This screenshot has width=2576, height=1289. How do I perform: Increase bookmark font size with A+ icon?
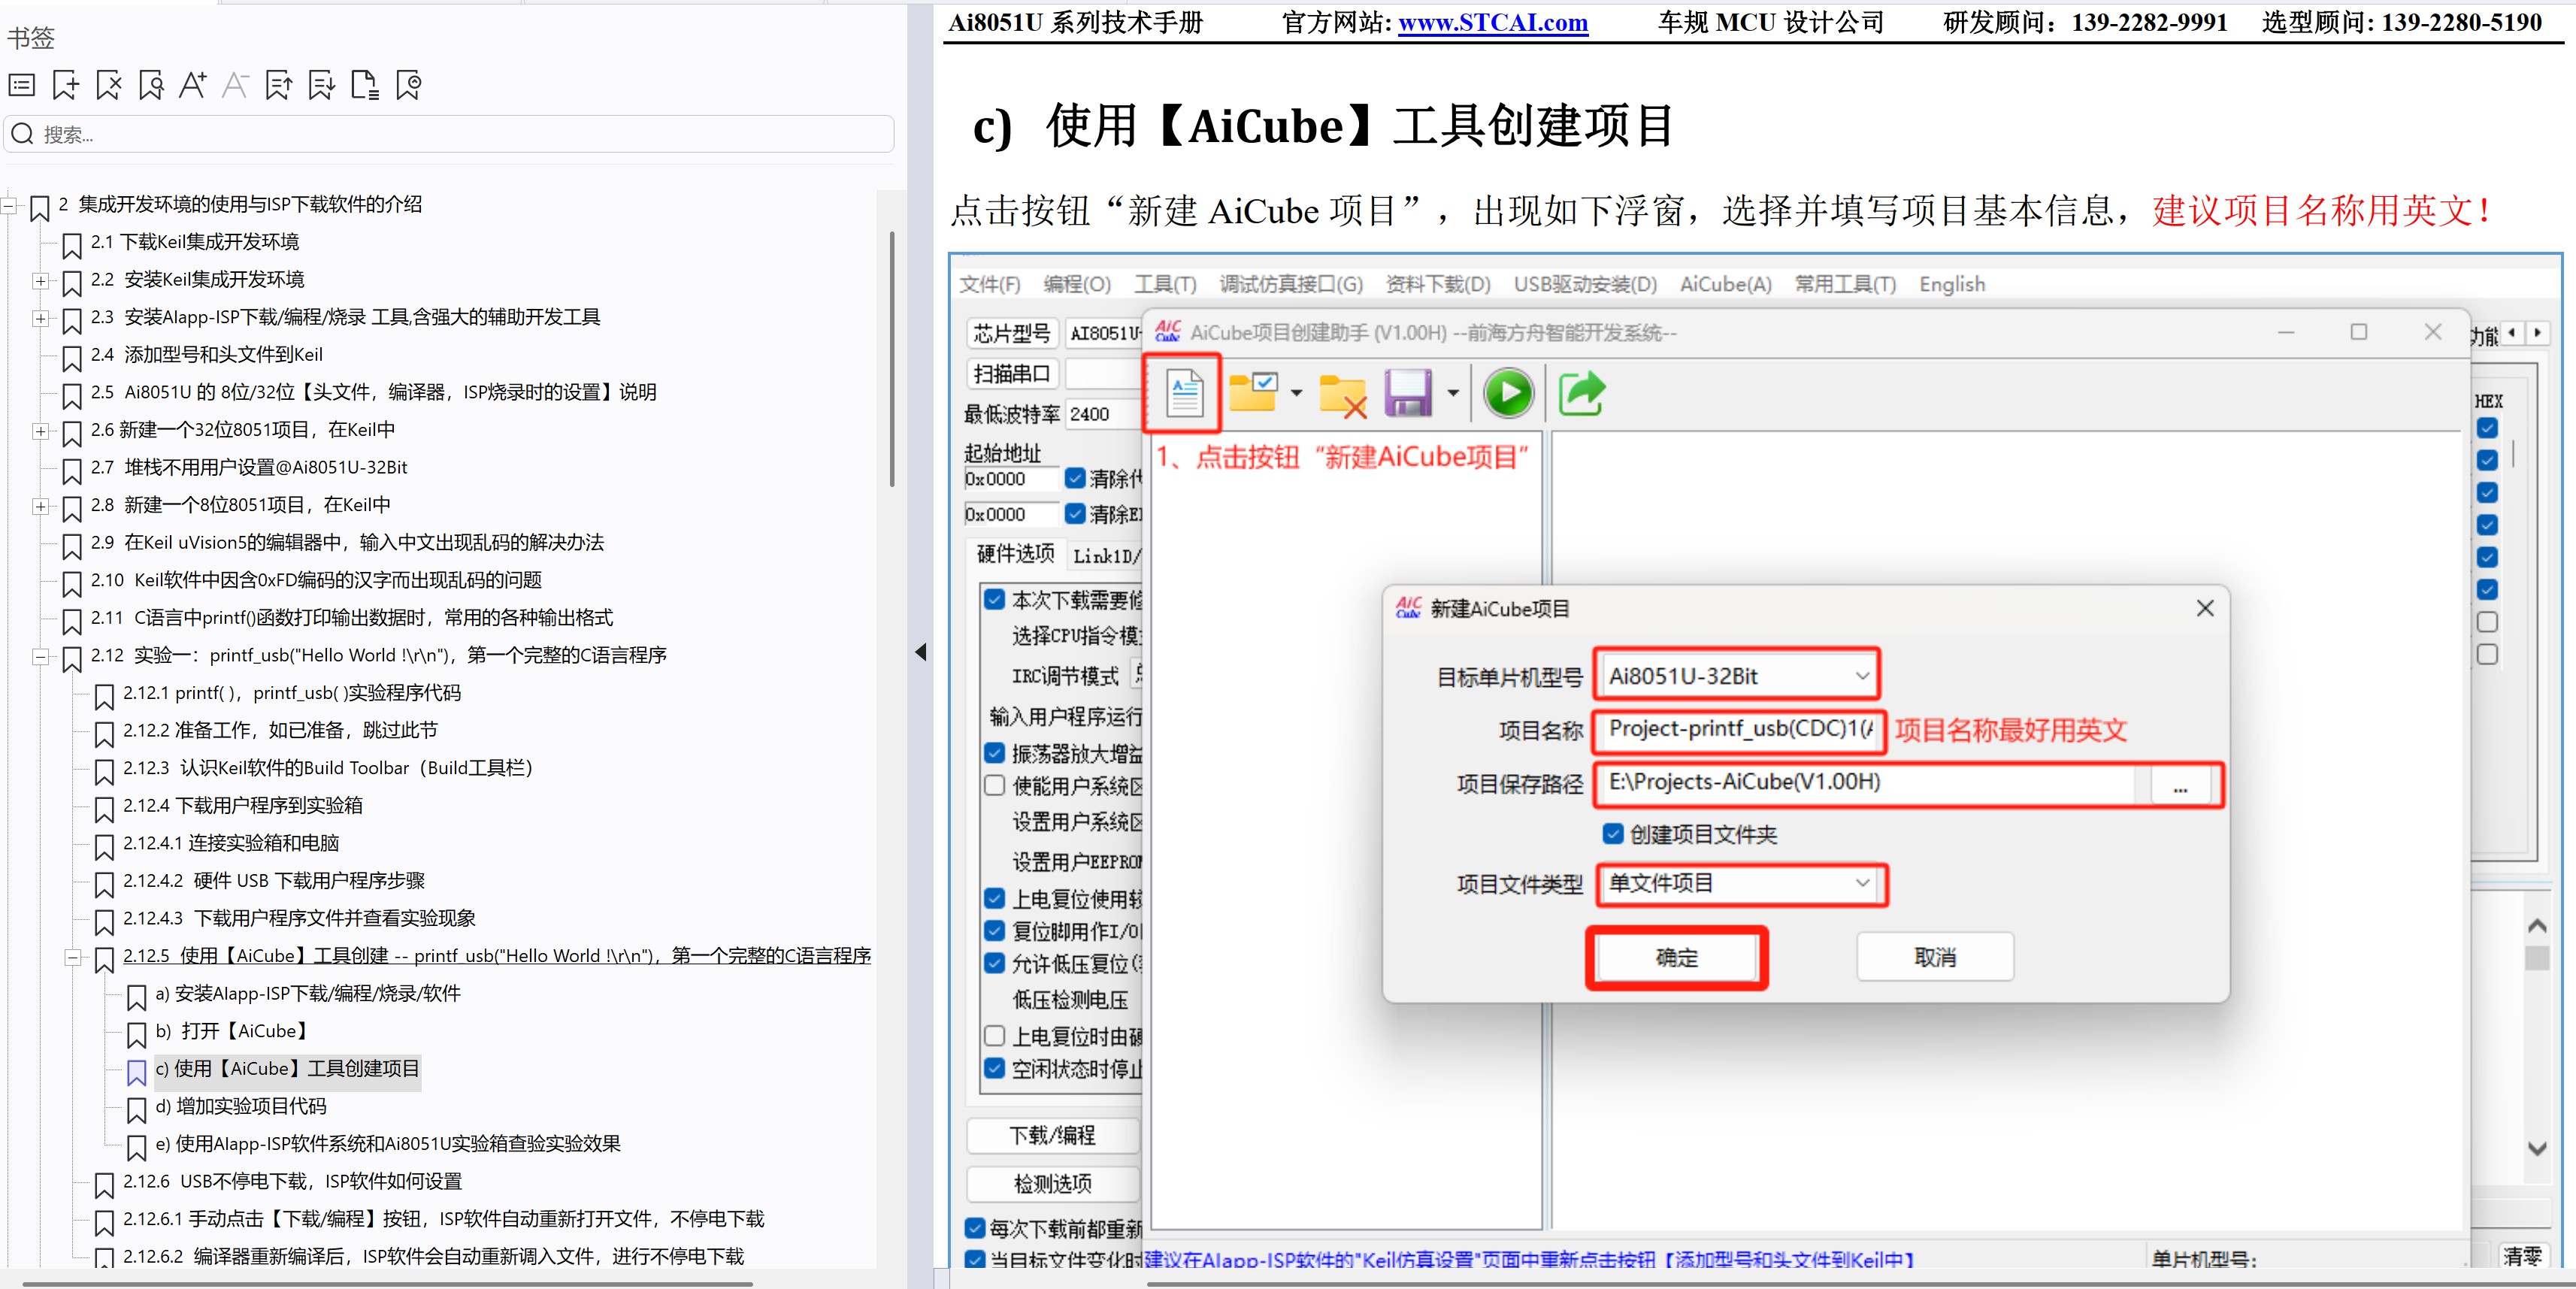point(193,85)
